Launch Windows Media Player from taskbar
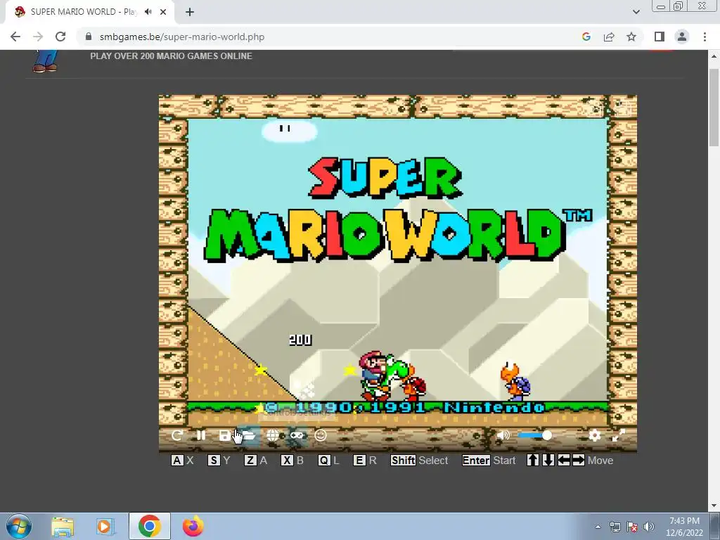The image size is (720, 540). tap(105, 527)
